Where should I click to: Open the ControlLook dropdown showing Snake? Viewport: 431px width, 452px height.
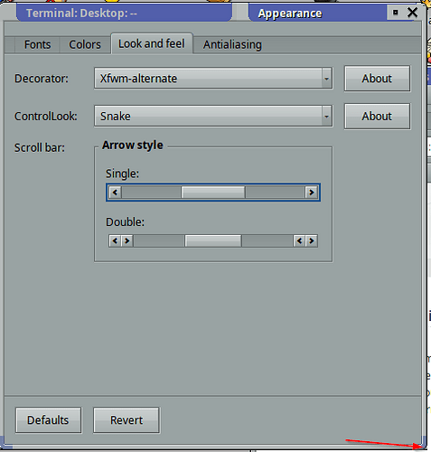213,116
